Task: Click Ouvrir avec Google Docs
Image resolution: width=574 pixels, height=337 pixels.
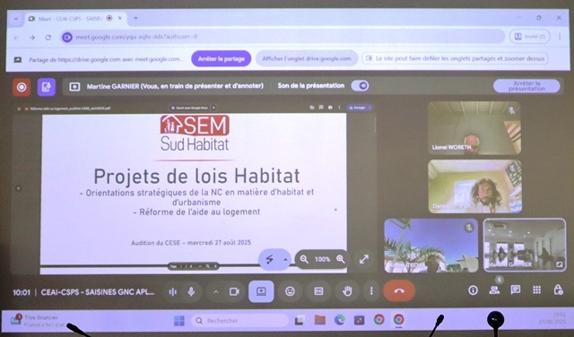Action: point(189,108)
